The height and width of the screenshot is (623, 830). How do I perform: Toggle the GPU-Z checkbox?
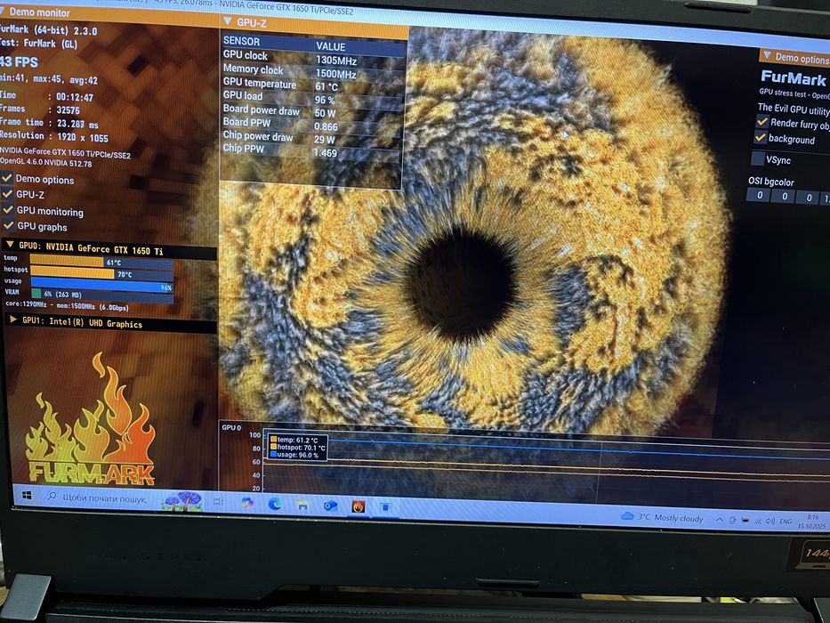point(7,193)
